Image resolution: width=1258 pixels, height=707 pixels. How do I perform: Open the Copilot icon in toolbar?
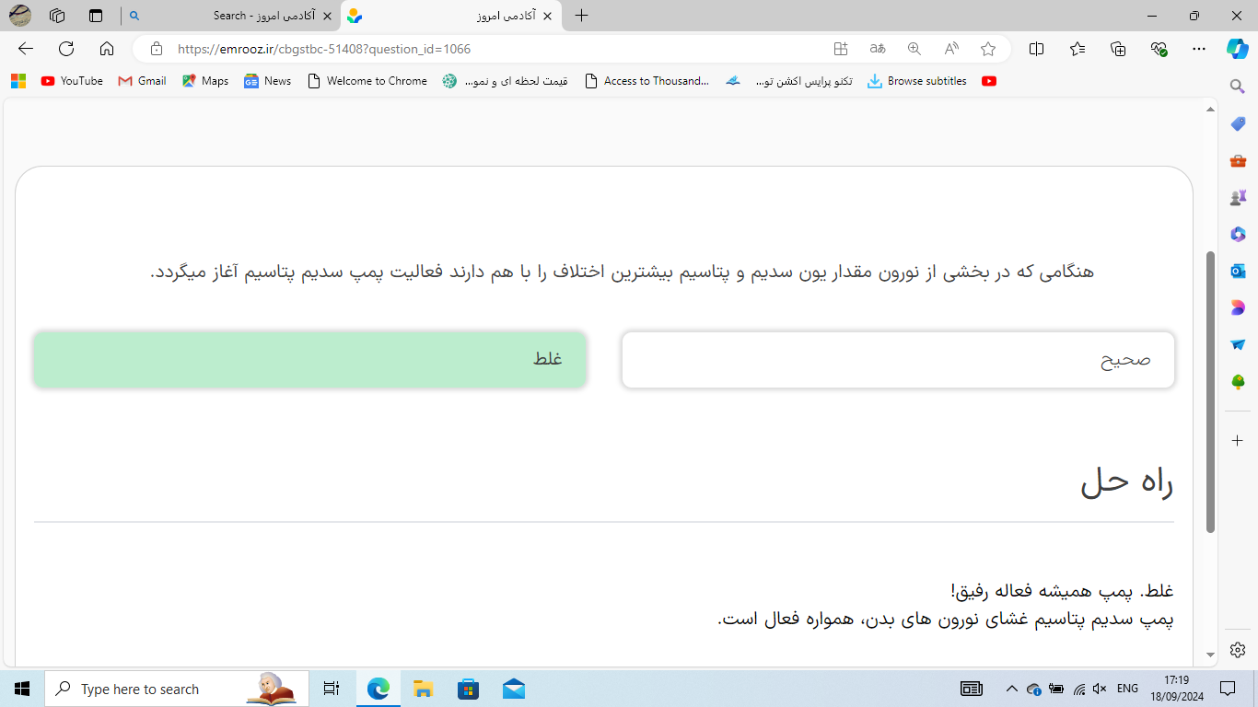[1237, 49]
